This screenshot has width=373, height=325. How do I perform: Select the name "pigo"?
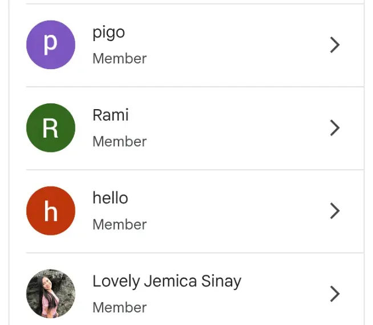coord(109,33)
